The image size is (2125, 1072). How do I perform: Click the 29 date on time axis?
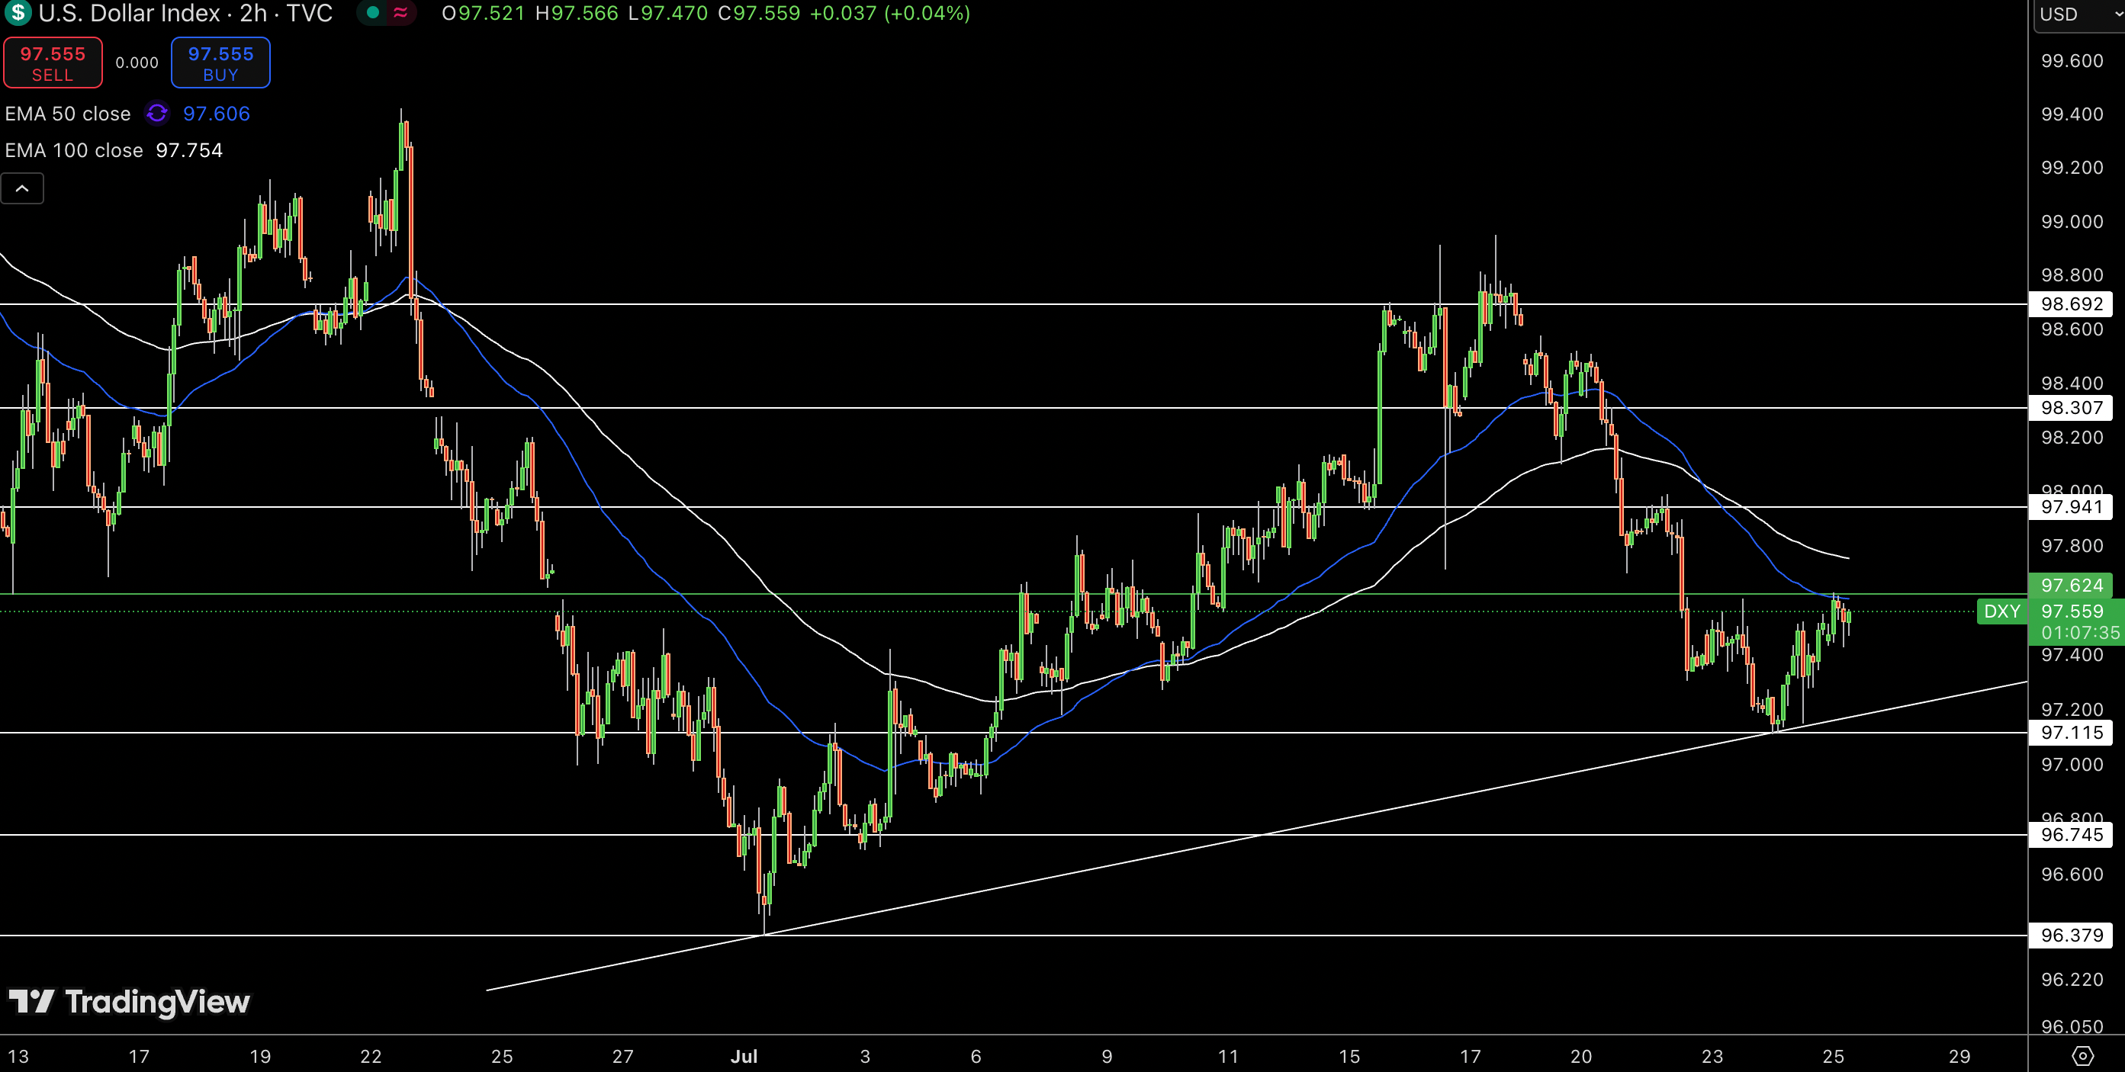pyautogui.click(x=1959, y=1056)
